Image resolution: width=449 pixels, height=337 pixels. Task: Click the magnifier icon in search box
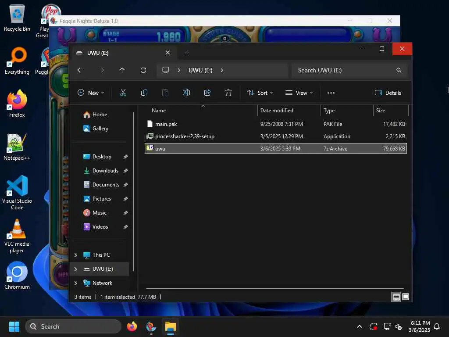click(399, 70)
